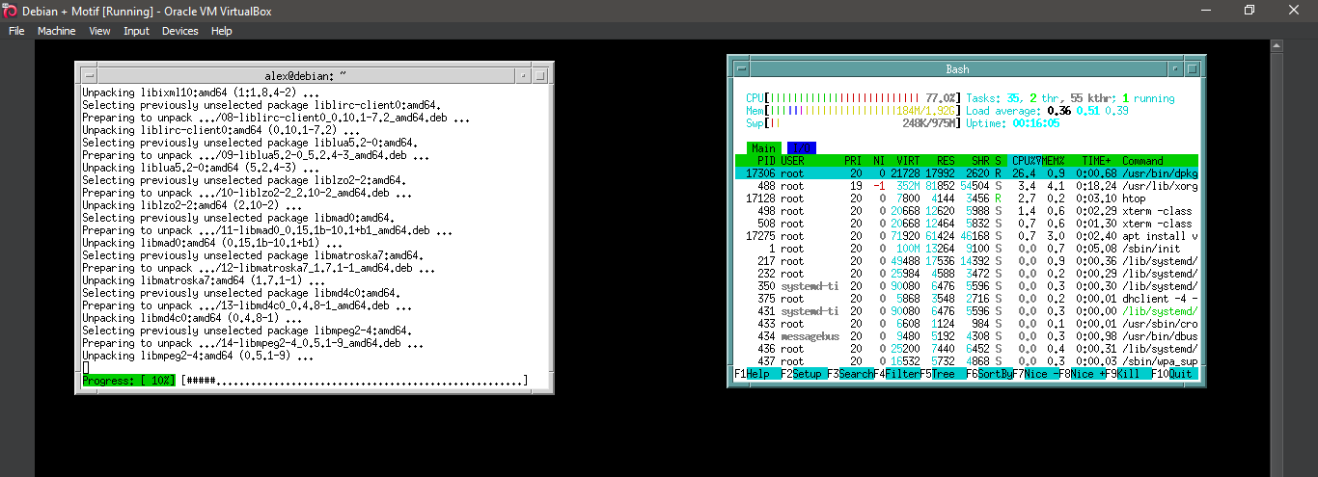Open the Devices menu
This screenshot has height=477, width=1318.
179,31
